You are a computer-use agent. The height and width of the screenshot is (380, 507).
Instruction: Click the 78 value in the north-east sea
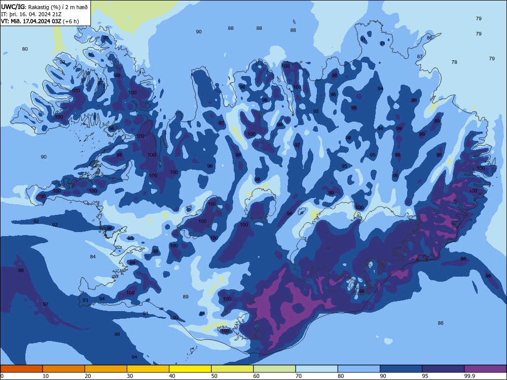pos(454,62)
